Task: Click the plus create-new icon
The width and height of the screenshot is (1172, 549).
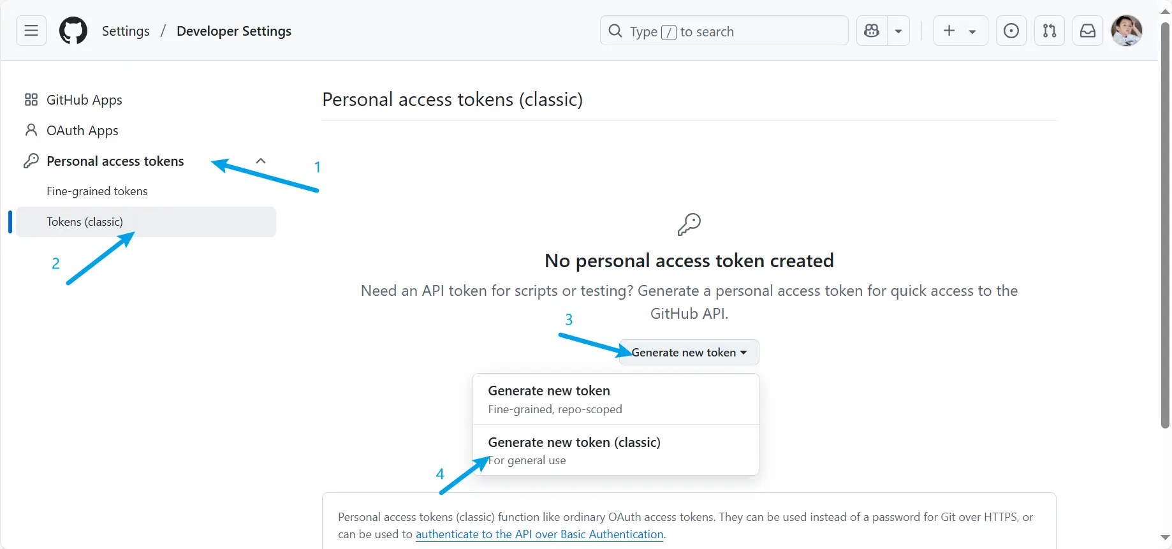Action: pyautogui.click(x=949, y=31)
